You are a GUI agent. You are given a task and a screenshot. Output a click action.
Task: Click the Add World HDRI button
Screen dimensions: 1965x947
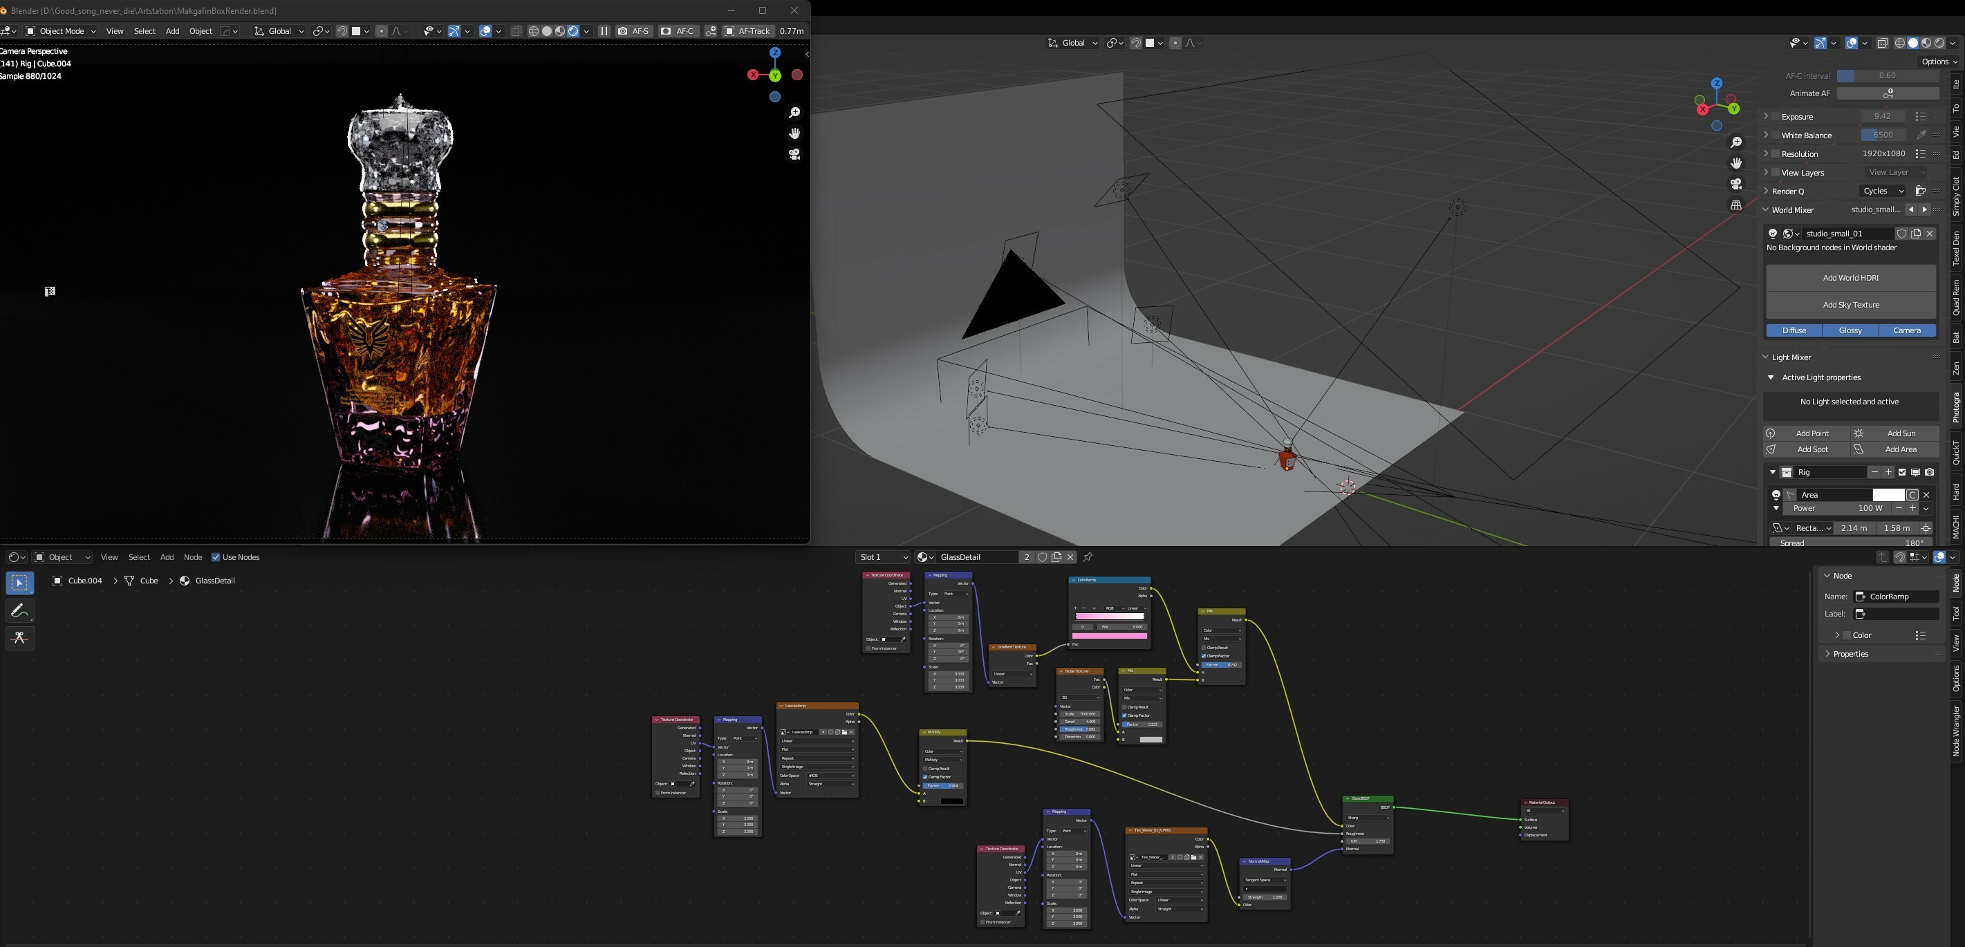point(1850,278)
